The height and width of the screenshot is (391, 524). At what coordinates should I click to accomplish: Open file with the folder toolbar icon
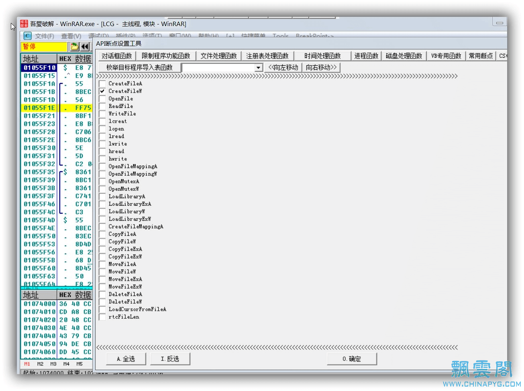75,47
